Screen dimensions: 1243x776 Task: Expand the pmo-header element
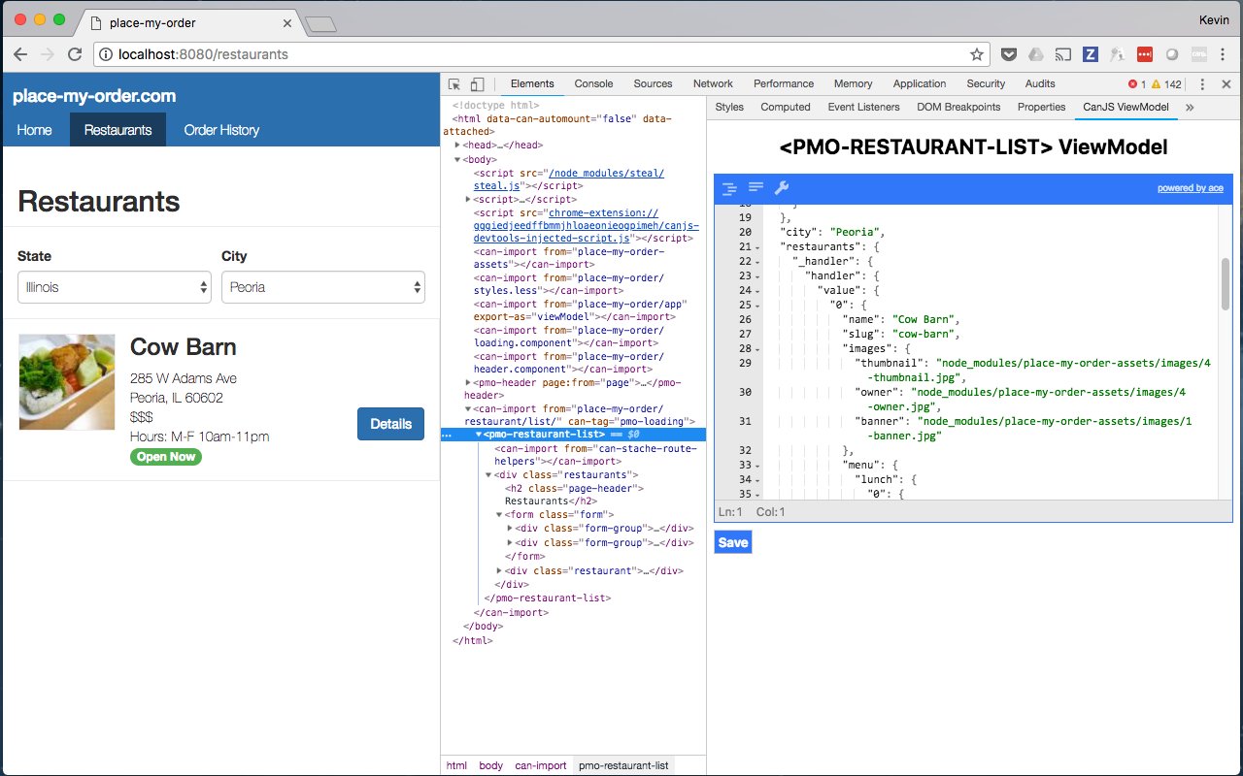(x=468, y=383)
